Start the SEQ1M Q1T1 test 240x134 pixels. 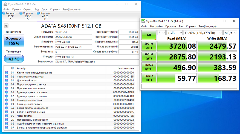149,56
